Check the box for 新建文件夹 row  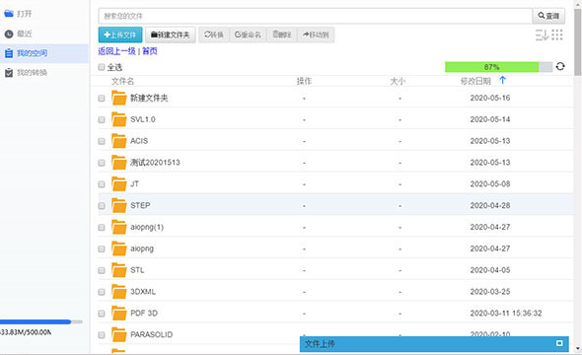[102, 99]
